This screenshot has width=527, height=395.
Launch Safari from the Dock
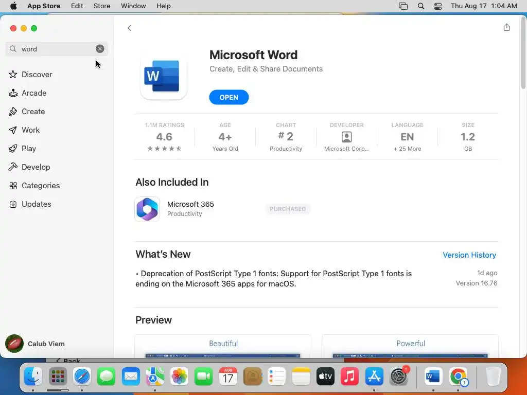pyautogui.click(x=82, y=376)
